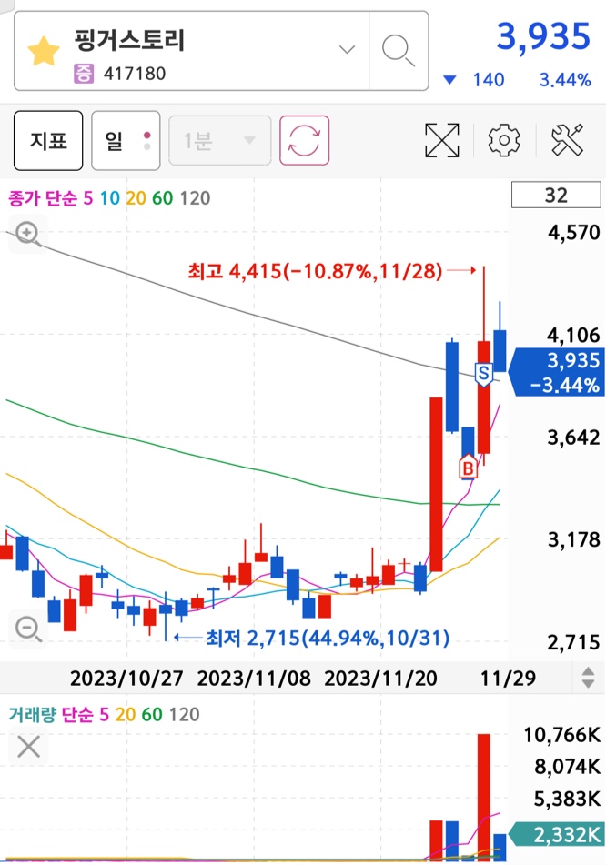Click the volume value tag 2,332K
Viewport: 606px width, 865px height.
pyautogui.click(x=558, y=835)
